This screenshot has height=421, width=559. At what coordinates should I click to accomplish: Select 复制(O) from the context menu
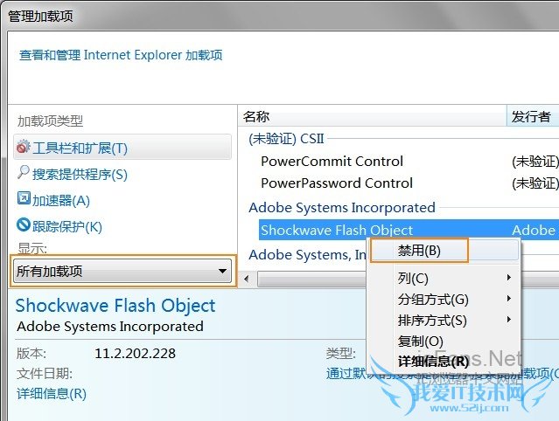click(420, 342)
